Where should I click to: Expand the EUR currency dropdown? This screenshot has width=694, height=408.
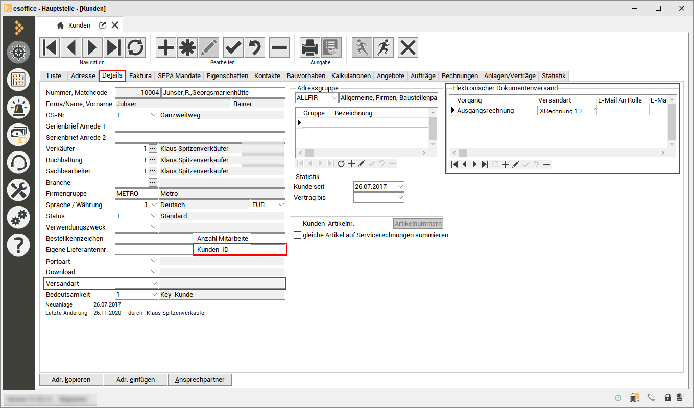pyautogui.click(x=281, y=205)
